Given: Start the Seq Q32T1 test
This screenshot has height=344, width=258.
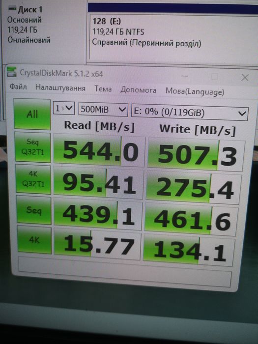Looking at the screenshot, I should 33,147.
